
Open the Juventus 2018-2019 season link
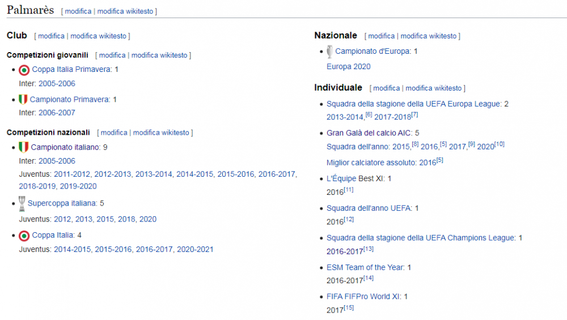[37, 186]
